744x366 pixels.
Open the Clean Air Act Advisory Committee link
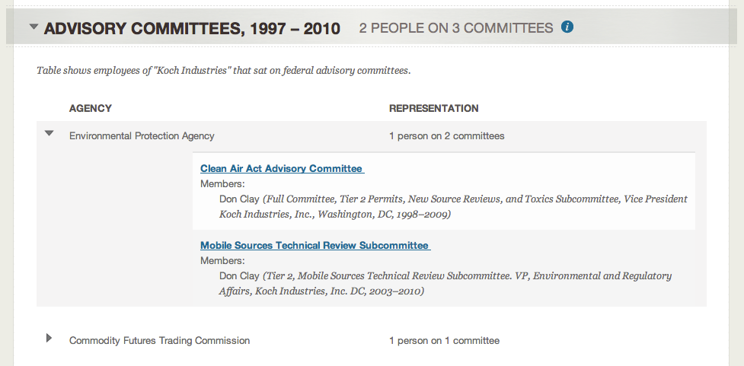(282, 168)
